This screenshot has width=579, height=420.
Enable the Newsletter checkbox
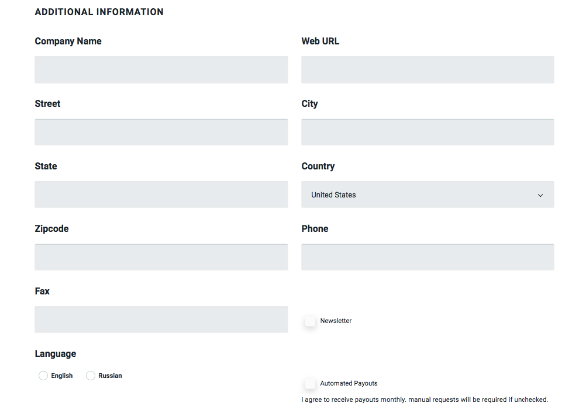coord(311,321)
